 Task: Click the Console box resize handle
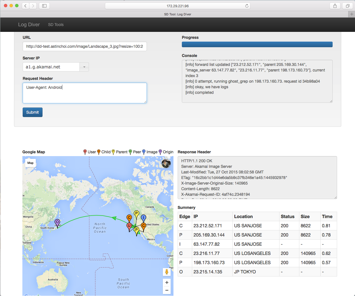tap(331, 101)
